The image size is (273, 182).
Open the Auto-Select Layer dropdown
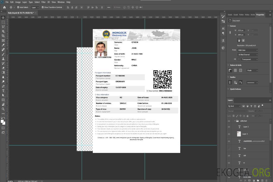point(35,8)
